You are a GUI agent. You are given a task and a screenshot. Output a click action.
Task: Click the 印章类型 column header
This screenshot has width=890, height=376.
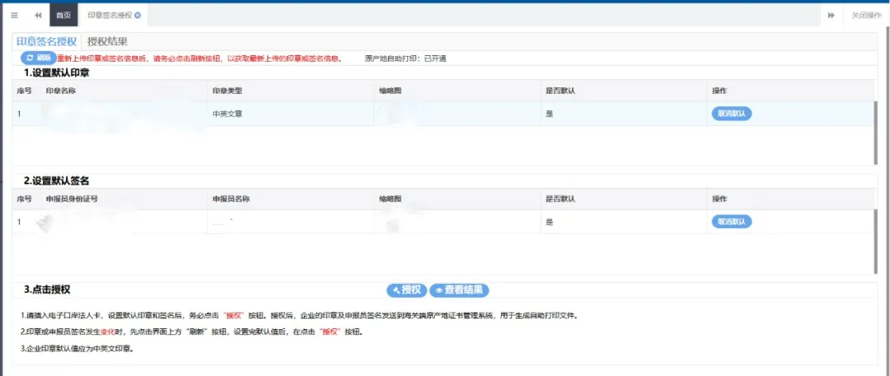point(227,91)
